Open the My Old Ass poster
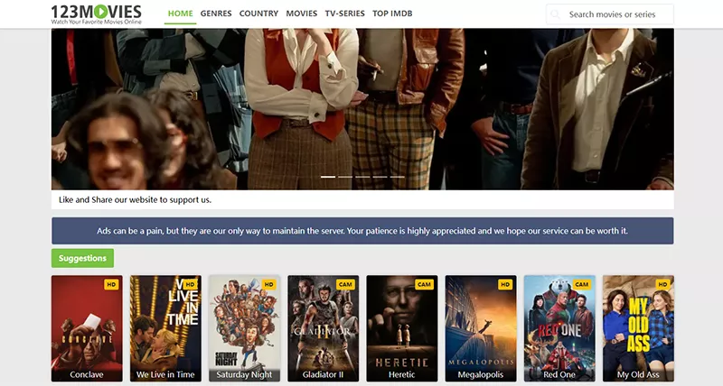 (638, 328)
